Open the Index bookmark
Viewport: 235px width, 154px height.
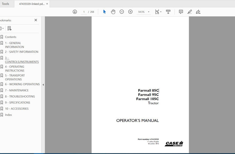tap(8, 115)
